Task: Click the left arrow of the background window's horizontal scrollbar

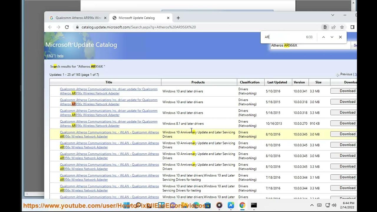Action: tap(27, 194)
